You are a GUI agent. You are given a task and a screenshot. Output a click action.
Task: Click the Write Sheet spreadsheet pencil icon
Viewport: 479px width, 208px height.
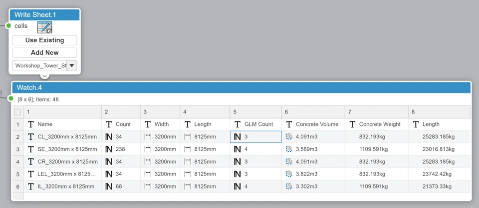point(44,27)
